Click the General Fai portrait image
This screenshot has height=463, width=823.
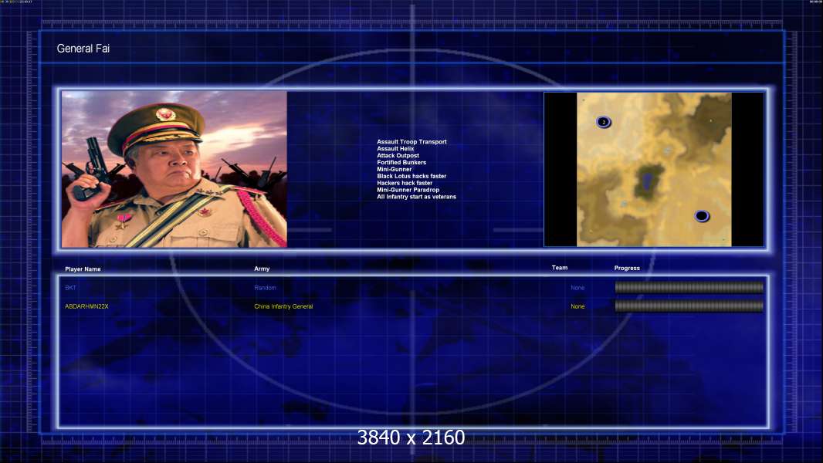[x=174, y=169]
